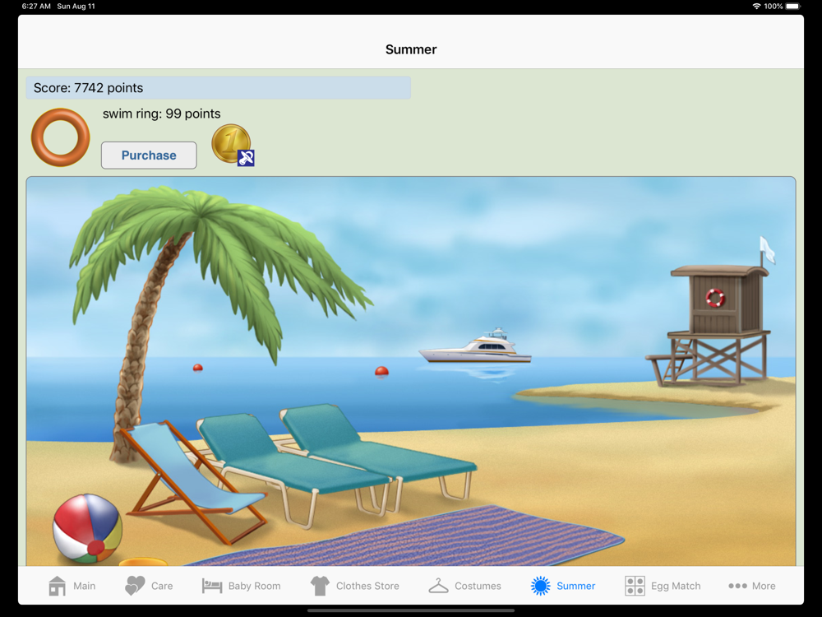Tap the beach ball on the sand
This screenshot has height=617, width=822.
[x=88, y=528]
